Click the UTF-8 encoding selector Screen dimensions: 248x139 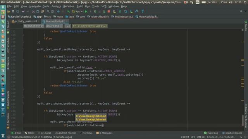pos(201,137)
